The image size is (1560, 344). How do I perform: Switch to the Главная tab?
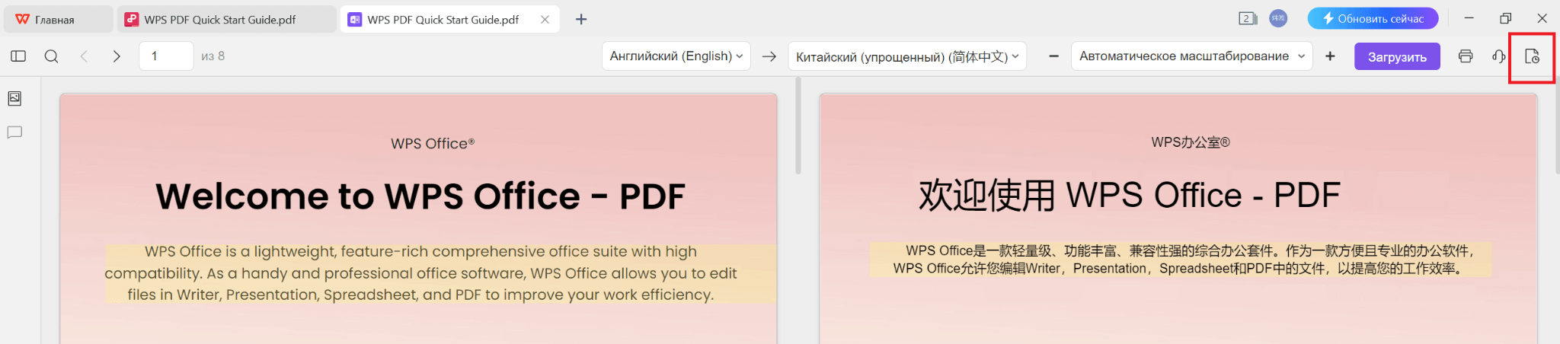(x=59, y=20)
